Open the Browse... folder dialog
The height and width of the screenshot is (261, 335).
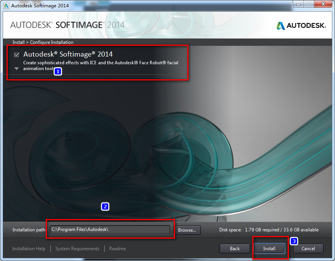187,230
